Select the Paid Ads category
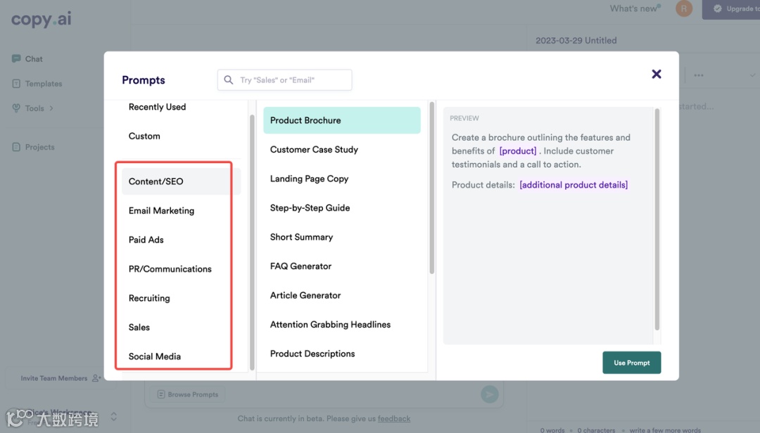Screen dimensions: 760x433 click(146, 240)
